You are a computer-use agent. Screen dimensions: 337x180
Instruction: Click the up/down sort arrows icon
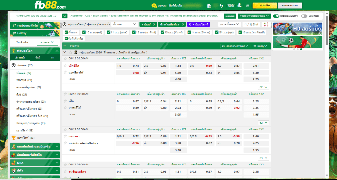pyautogui.click(x=266, y=24)
